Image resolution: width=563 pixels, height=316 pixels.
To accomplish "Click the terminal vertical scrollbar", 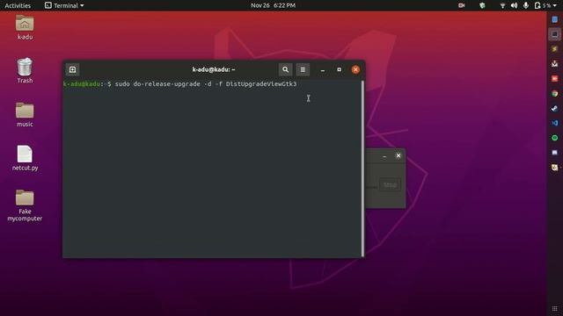I will pos(362,169).
